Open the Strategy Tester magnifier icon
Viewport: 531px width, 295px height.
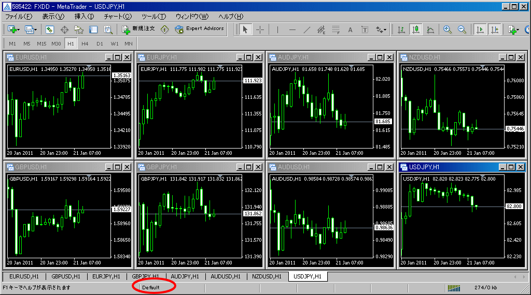point(108,30)
